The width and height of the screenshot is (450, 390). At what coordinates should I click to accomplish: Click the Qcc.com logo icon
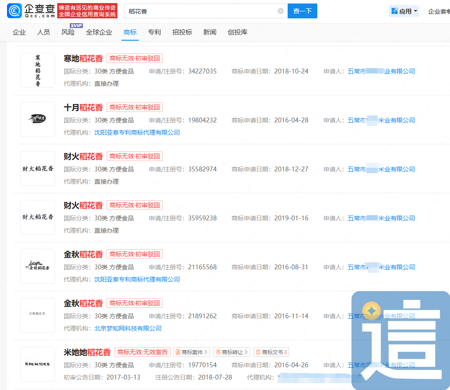point(14,11)
